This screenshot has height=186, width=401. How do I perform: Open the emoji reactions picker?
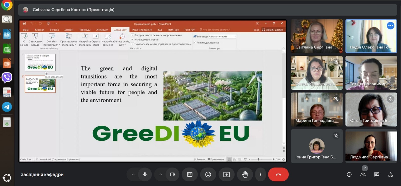tap(208, 174)
